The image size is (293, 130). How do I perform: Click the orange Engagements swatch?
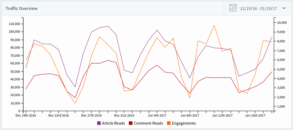[169, 123]
